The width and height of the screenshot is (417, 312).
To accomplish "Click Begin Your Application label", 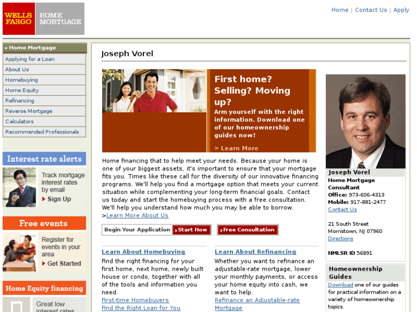I will coord(137,230).
